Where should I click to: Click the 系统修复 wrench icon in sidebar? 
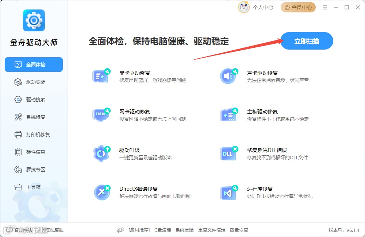pyautogui.click(x=18, y=117)
